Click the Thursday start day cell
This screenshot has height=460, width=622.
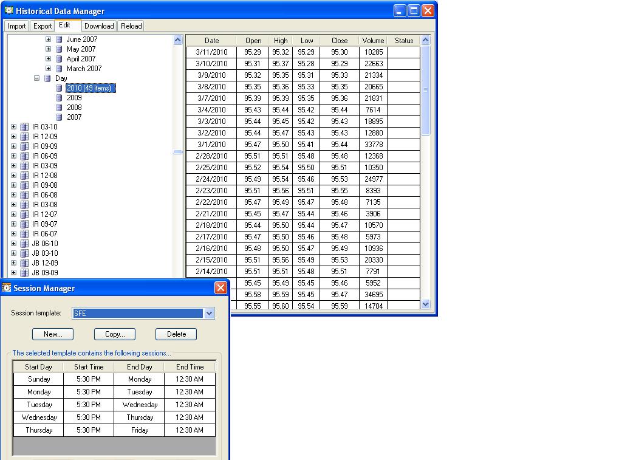pos(39,430)
